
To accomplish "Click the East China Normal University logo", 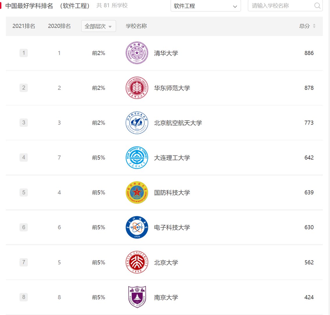I will coord(137,88).
